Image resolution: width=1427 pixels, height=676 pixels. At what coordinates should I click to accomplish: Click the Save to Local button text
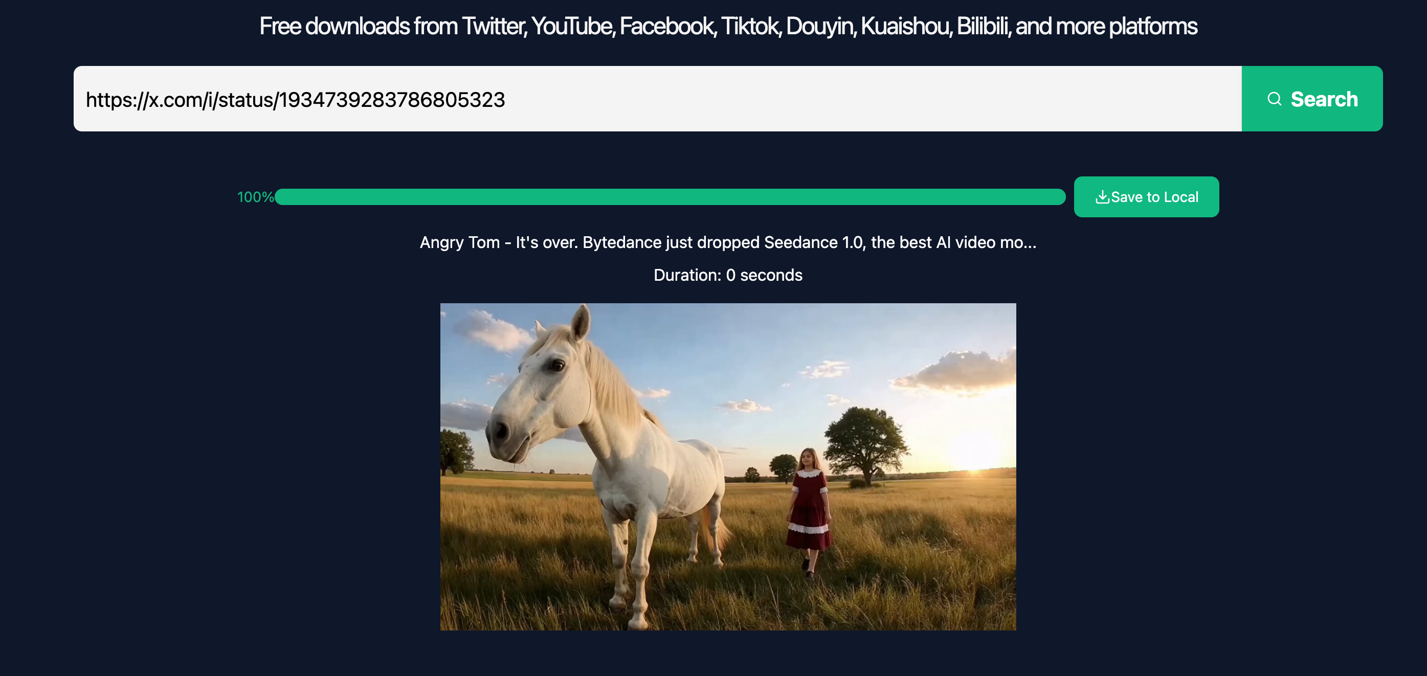point(1154,197)
